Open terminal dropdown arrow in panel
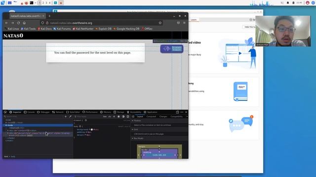Screen dimensions: 316x177 (x=35, y=3)
